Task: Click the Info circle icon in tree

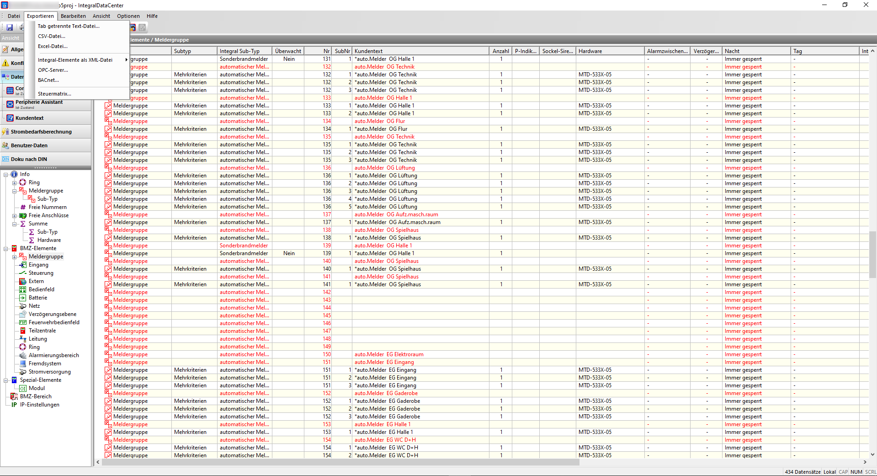Action: tap(14, 174)
